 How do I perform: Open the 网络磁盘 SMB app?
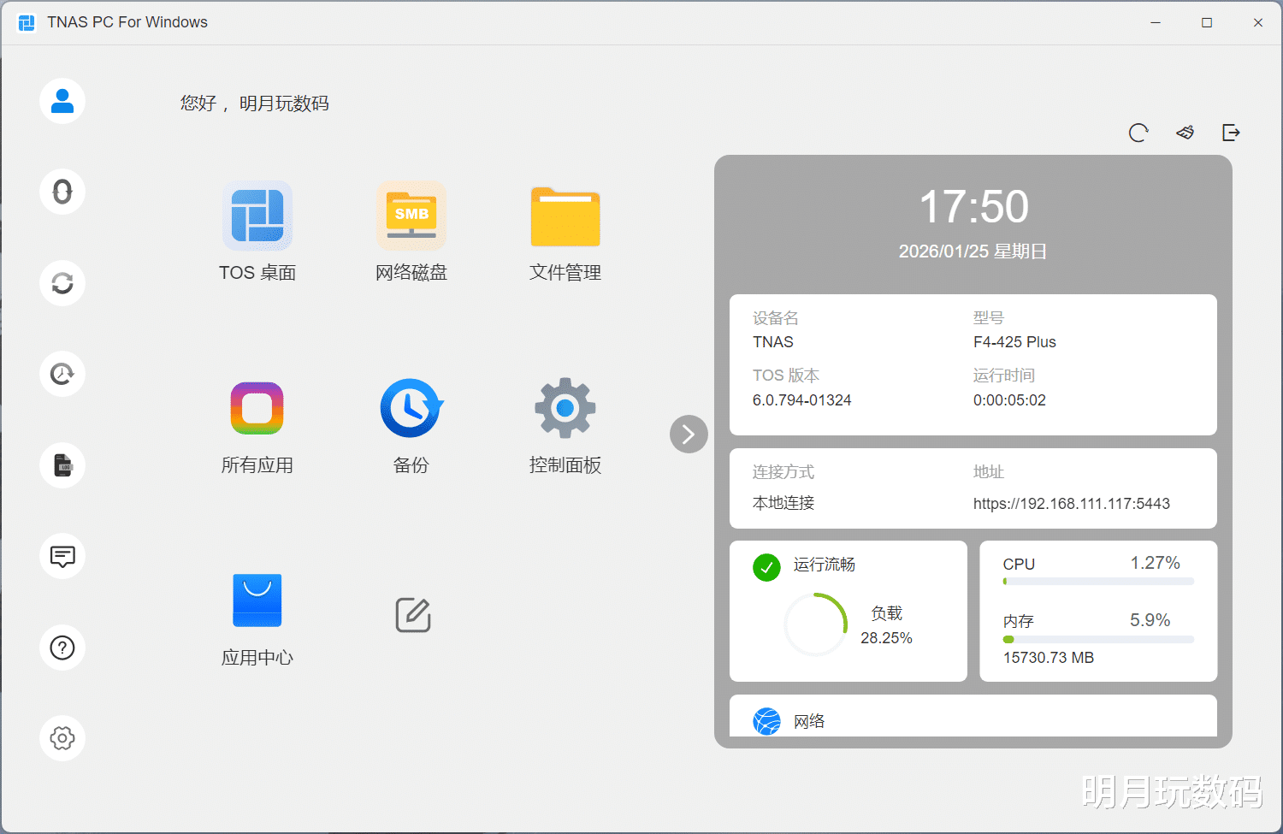coord(411,232)
